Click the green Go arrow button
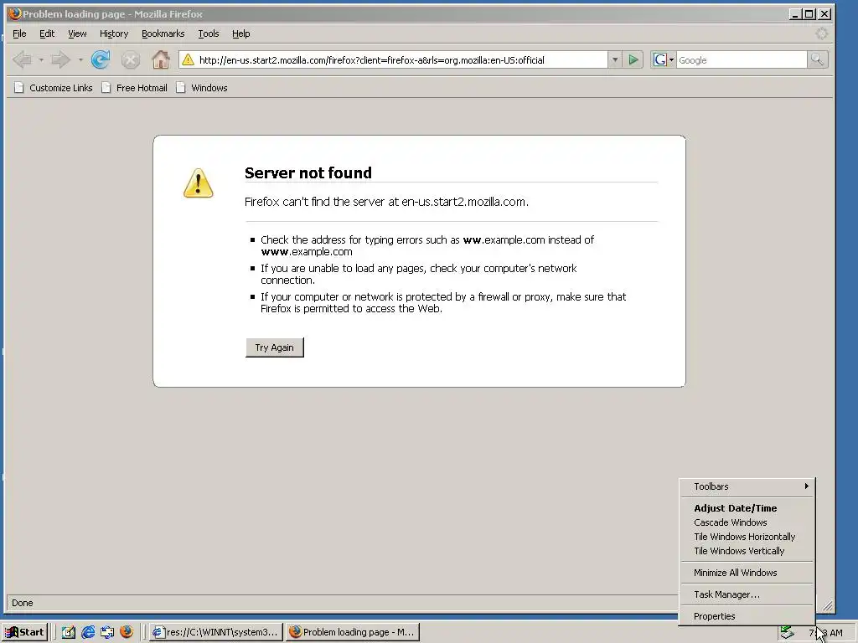This screenshot has height=643, width=858. coord(633,59)
